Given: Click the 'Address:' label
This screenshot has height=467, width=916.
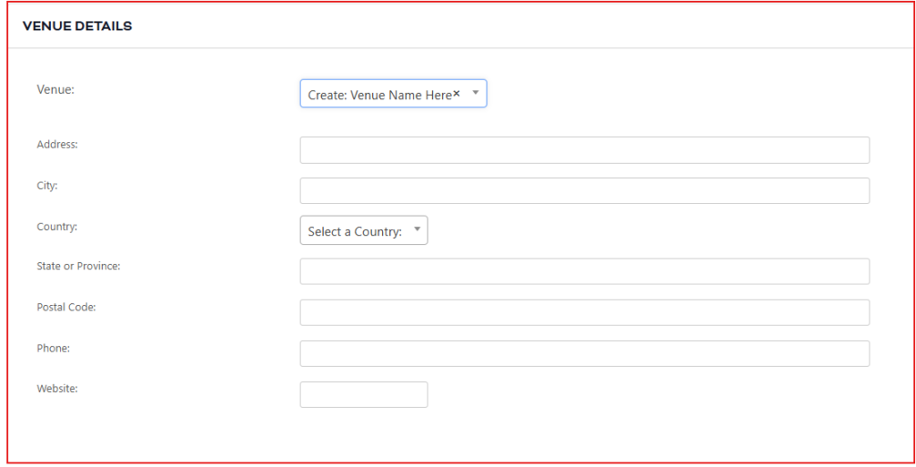Looking at the screenshot, I should click(57, 144).
